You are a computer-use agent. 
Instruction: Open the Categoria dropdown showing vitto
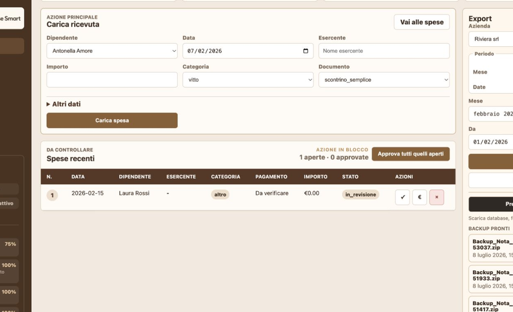(248, 80)
